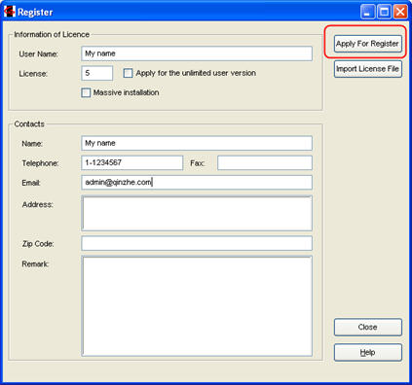Click the Apply For Register button
This screenshot has height=385, width=412.
[368, 44]
